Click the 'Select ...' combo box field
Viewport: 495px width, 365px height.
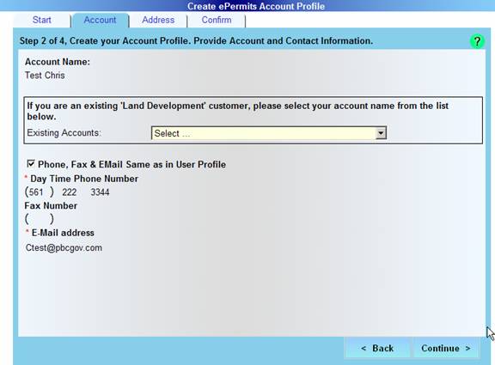(x=269, y=133)
